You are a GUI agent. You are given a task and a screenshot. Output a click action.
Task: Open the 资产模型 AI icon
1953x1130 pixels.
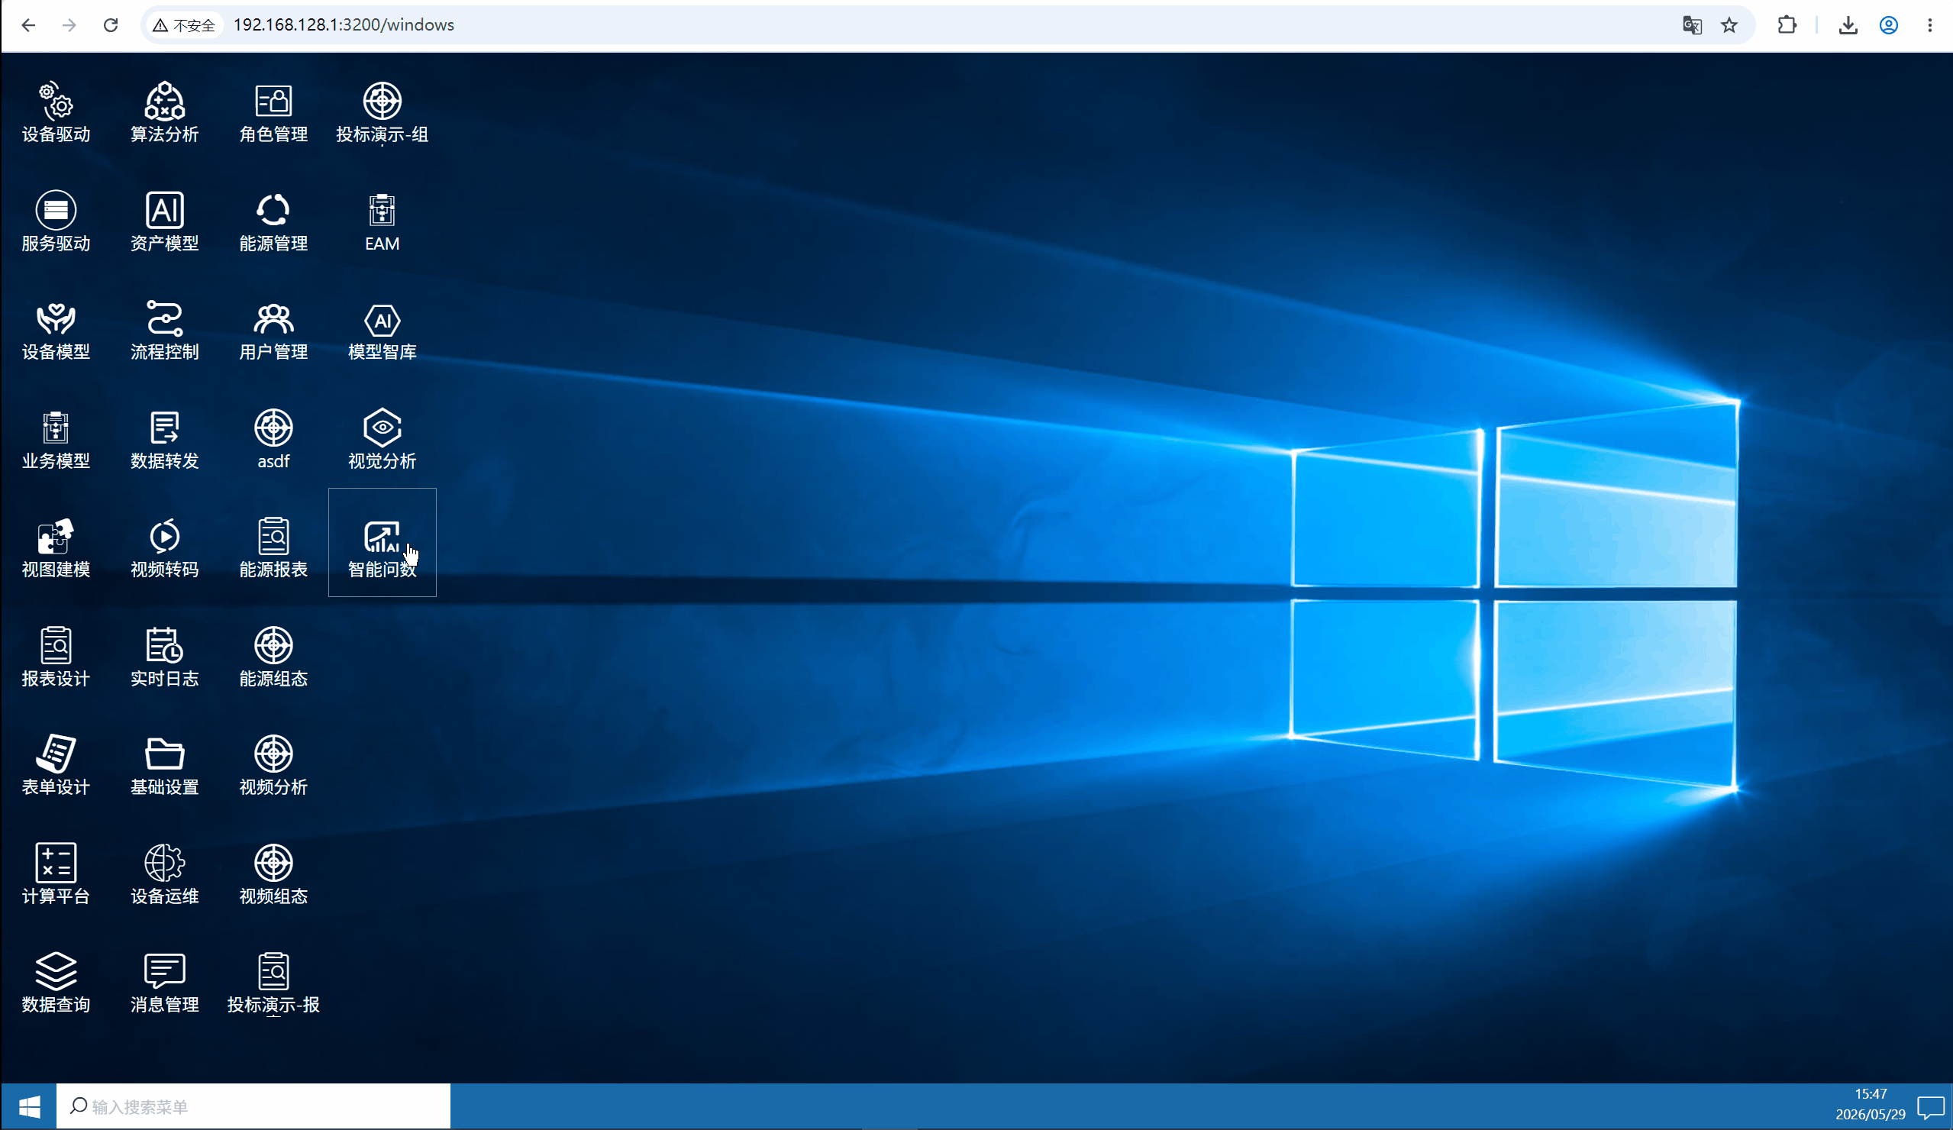click(x=164, y=221)
